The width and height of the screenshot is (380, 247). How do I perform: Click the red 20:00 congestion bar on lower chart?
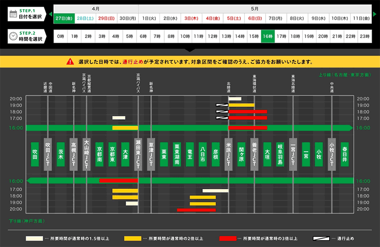click(196, 210)
